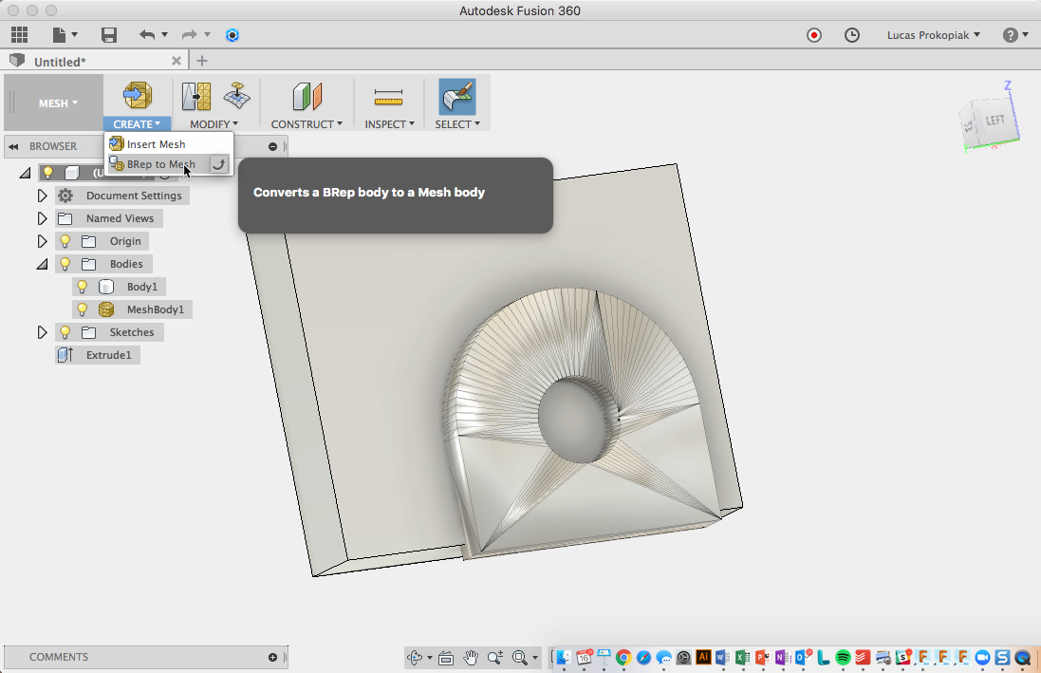Collapse the Browser panel with double arrows
The image size is (1041, 673).
pos(13,146)
